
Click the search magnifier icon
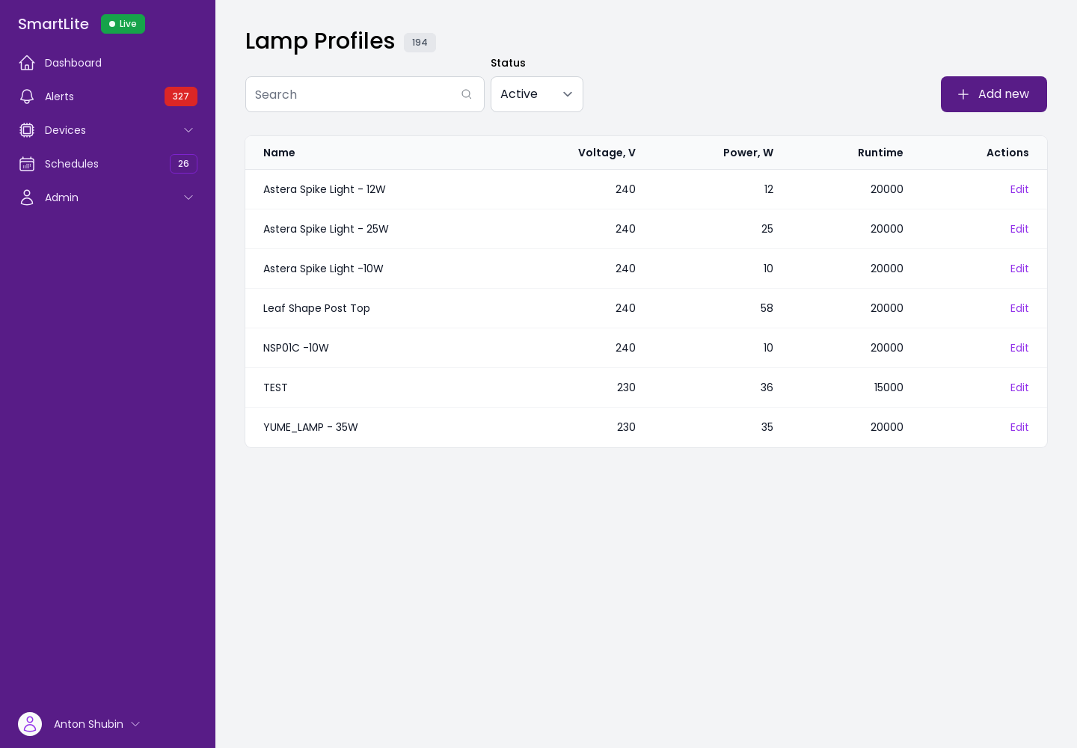pos(467,94)
